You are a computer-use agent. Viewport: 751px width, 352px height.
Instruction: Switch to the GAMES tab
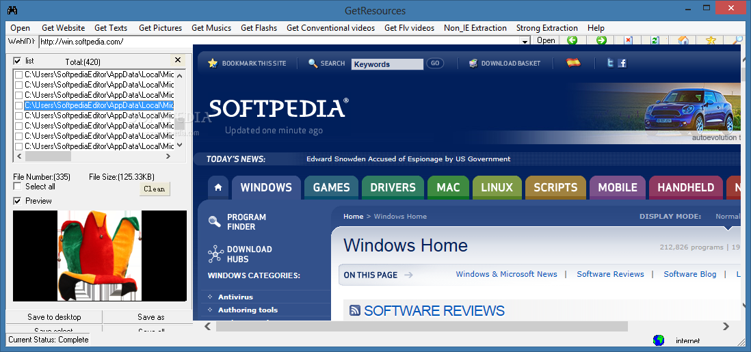click(332, 188)
